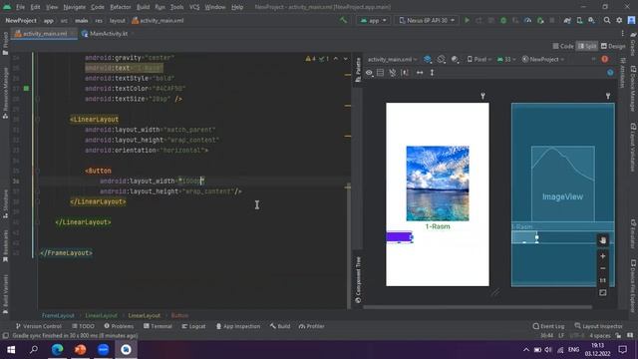This screenshot has width=638, height=359.
Task: Click the horizontal expand arrows icon
Action: tap(420, 73)
